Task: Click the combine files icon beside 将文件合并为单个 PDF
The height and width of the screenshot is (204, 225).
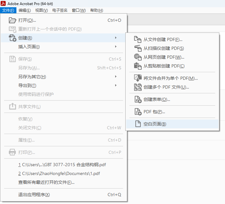Action: click(138, 78)
